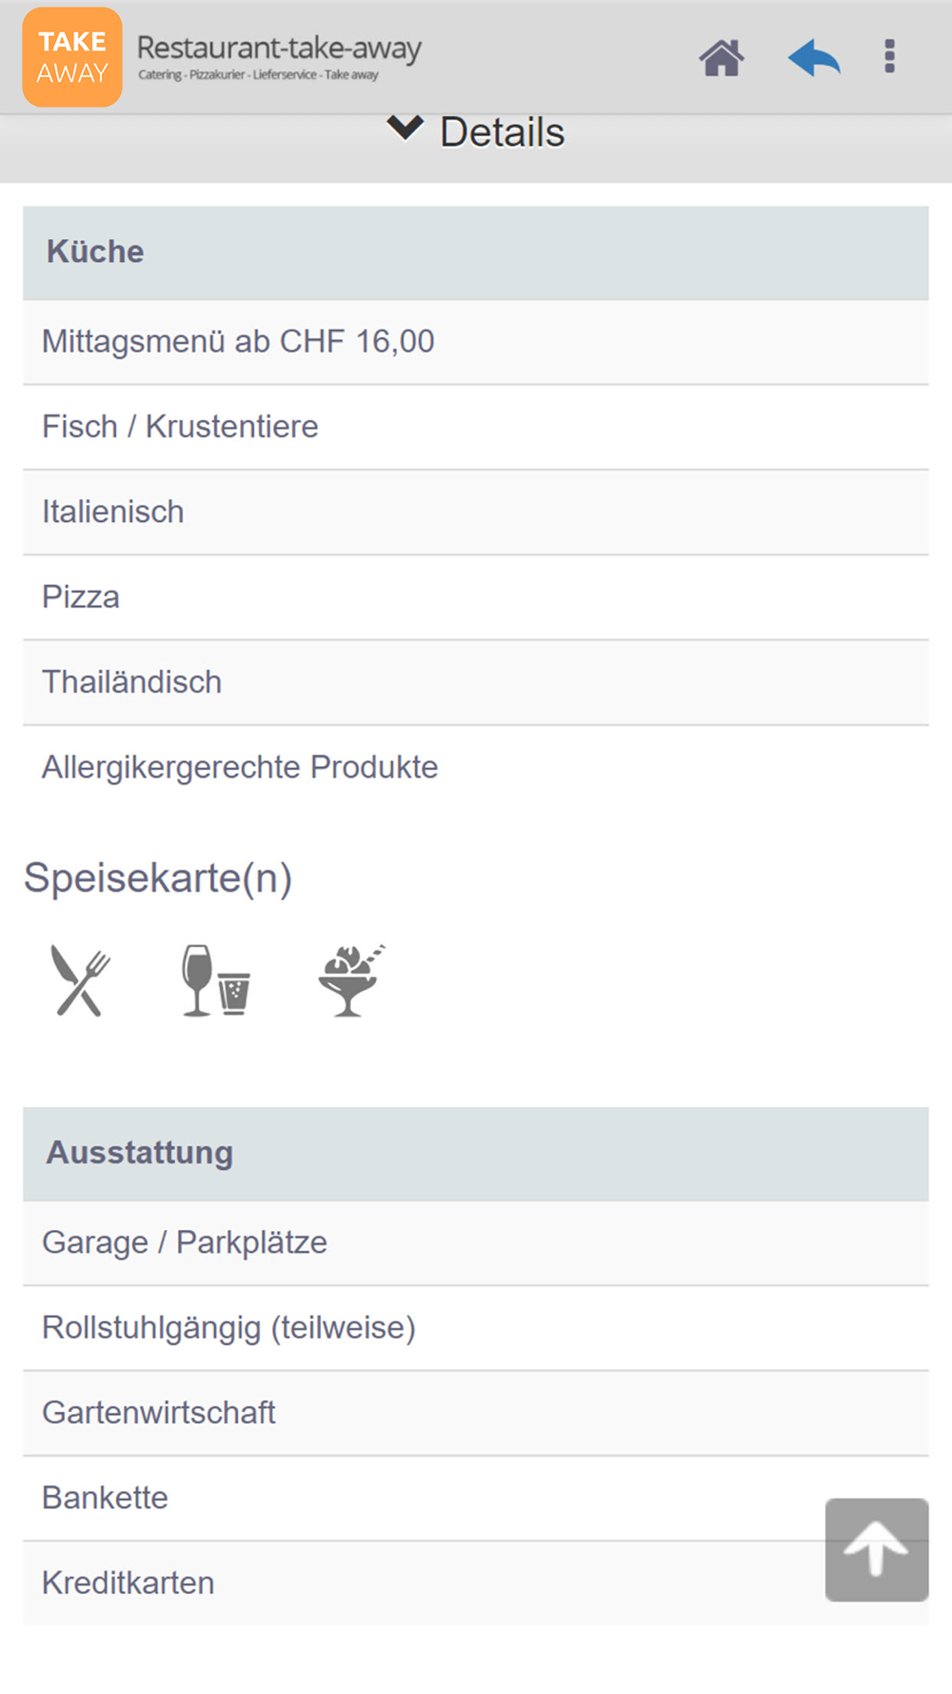Viewport: 952px width, 1694px height.
Task: Open the three-dot overflow menu
Action: pos(889,56)
